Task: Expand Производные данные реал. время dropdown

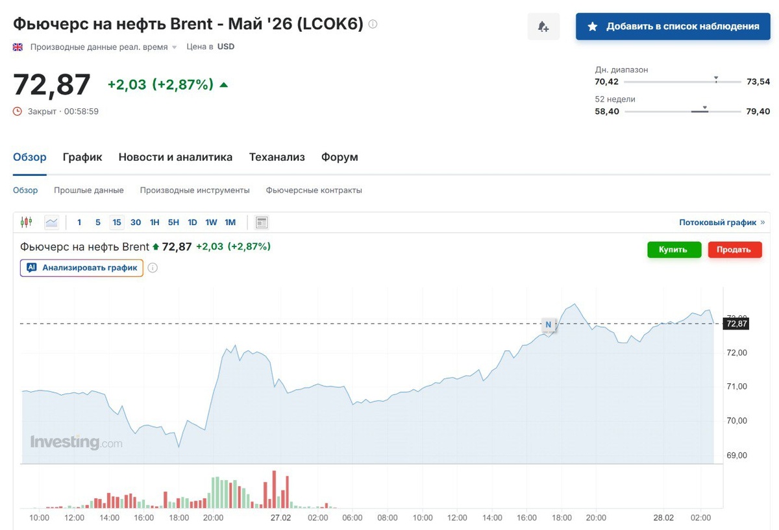Action: 174,47
